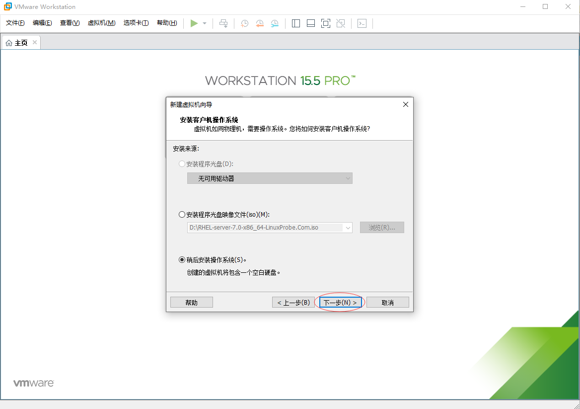580x409 pixels.
Task: Click the green Power On play icon
Action: [x=194, y=23]
